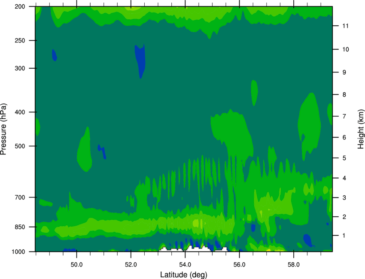The image size is (365, 279).
Task: Click the 4 km height label
Action: pyautogui.click(x=344, y=178)
